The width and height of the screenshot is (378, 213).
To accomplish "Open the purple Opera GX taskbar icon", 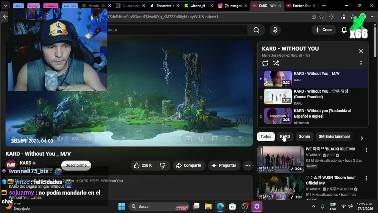I will click(257, 206).
